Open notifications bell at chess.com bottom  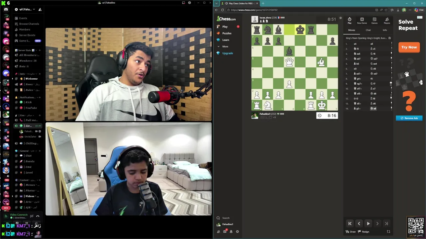coord(231,231)
